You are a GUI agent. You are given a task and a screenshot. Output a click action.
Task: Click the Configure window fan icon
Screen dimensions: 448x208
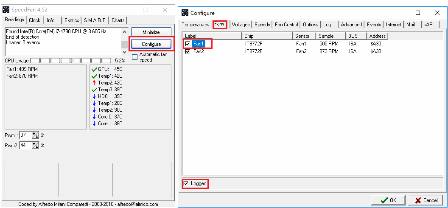[x=185, y=13]
